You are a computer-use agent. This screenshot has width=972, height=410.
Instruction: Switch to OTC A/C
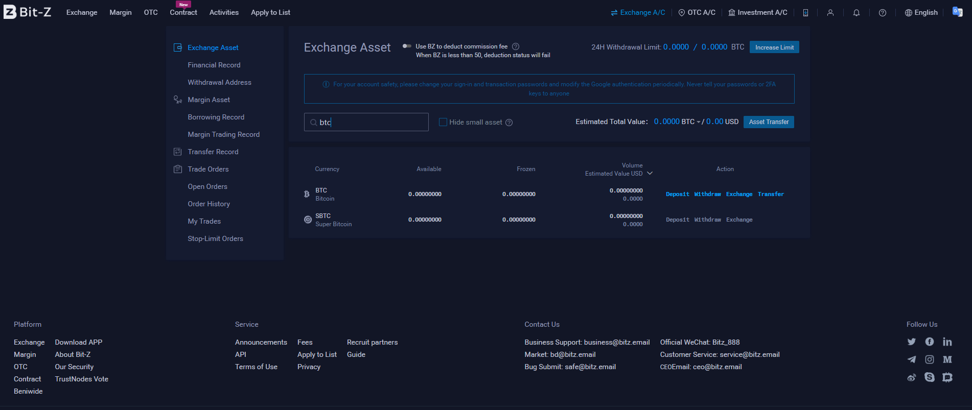(697, 12)
